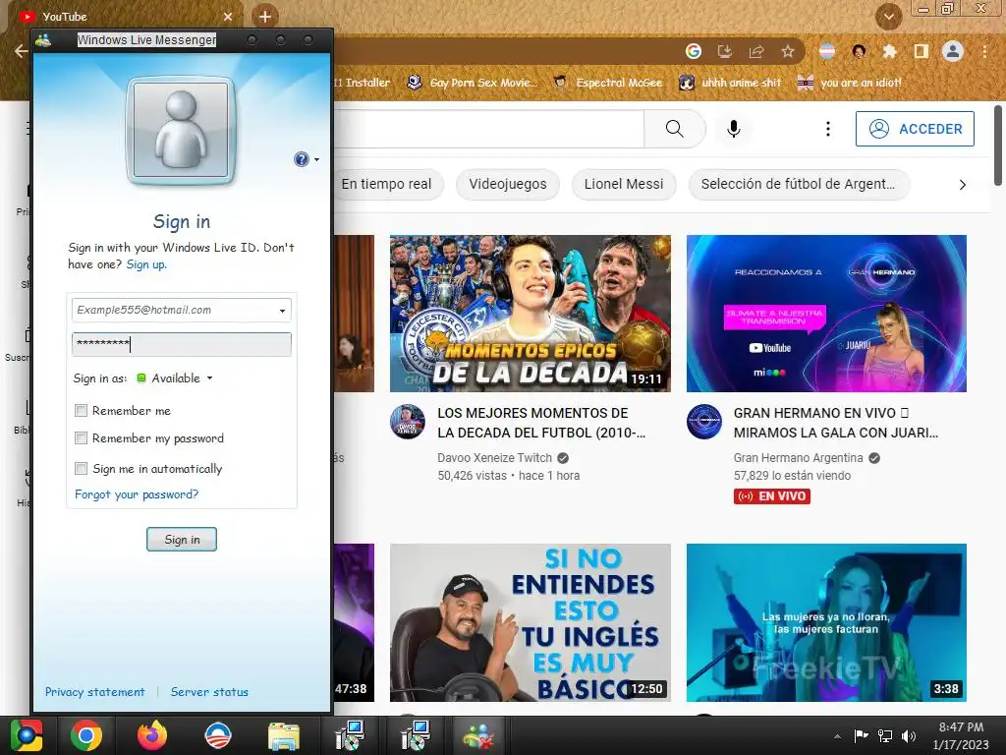Open the you are an idiot! bookmark
Viewport: 1006px width, 755px height.
[x=850, y=83]
